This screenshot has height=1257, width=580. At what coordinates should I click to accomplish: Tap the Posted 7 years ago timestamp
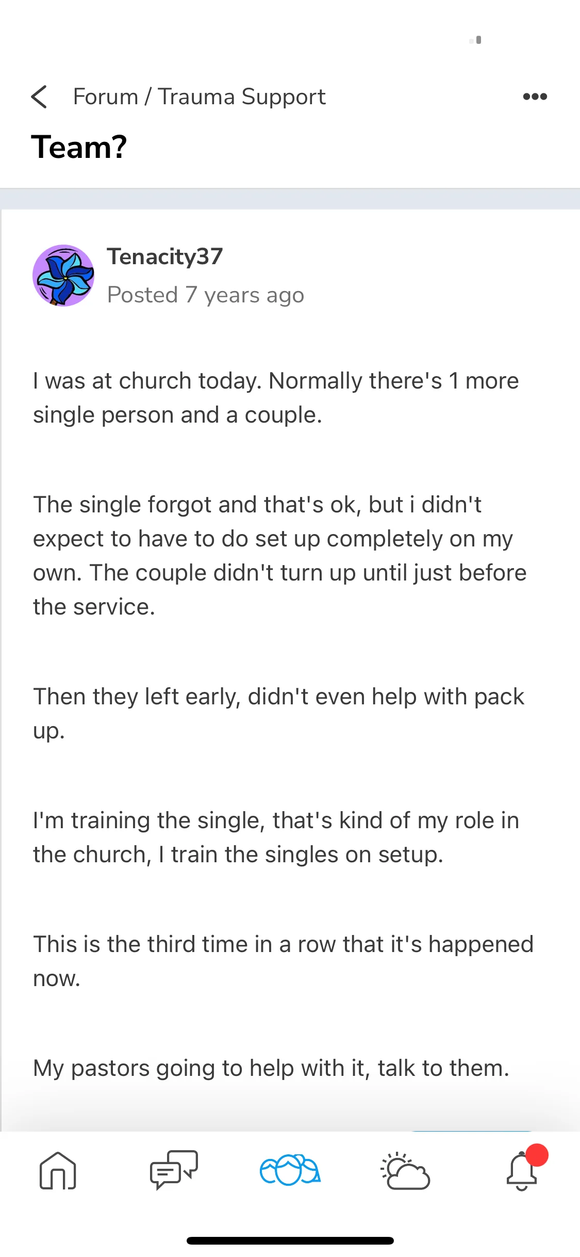point(206,295)
